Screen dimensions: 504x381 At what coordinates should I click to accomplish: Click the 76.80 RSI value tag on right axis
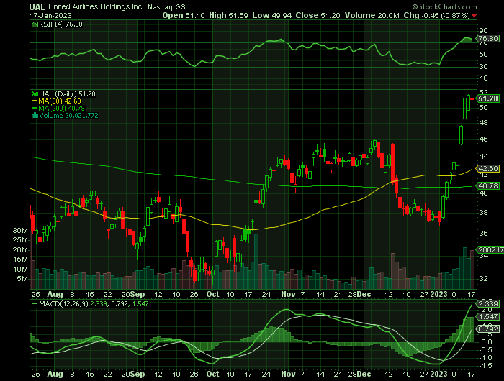488,39
